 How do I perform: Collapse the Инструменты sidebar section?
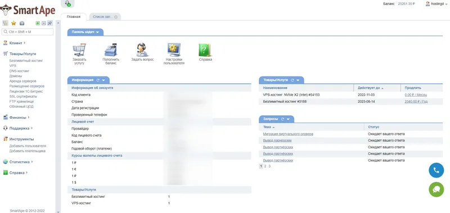21,139
